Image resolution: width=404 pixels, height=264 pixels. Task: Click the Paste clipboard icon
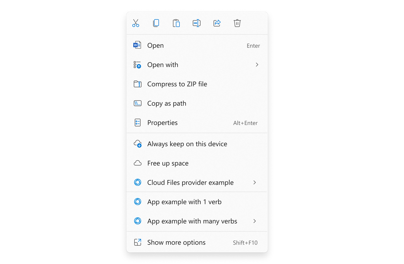point(176,23)
